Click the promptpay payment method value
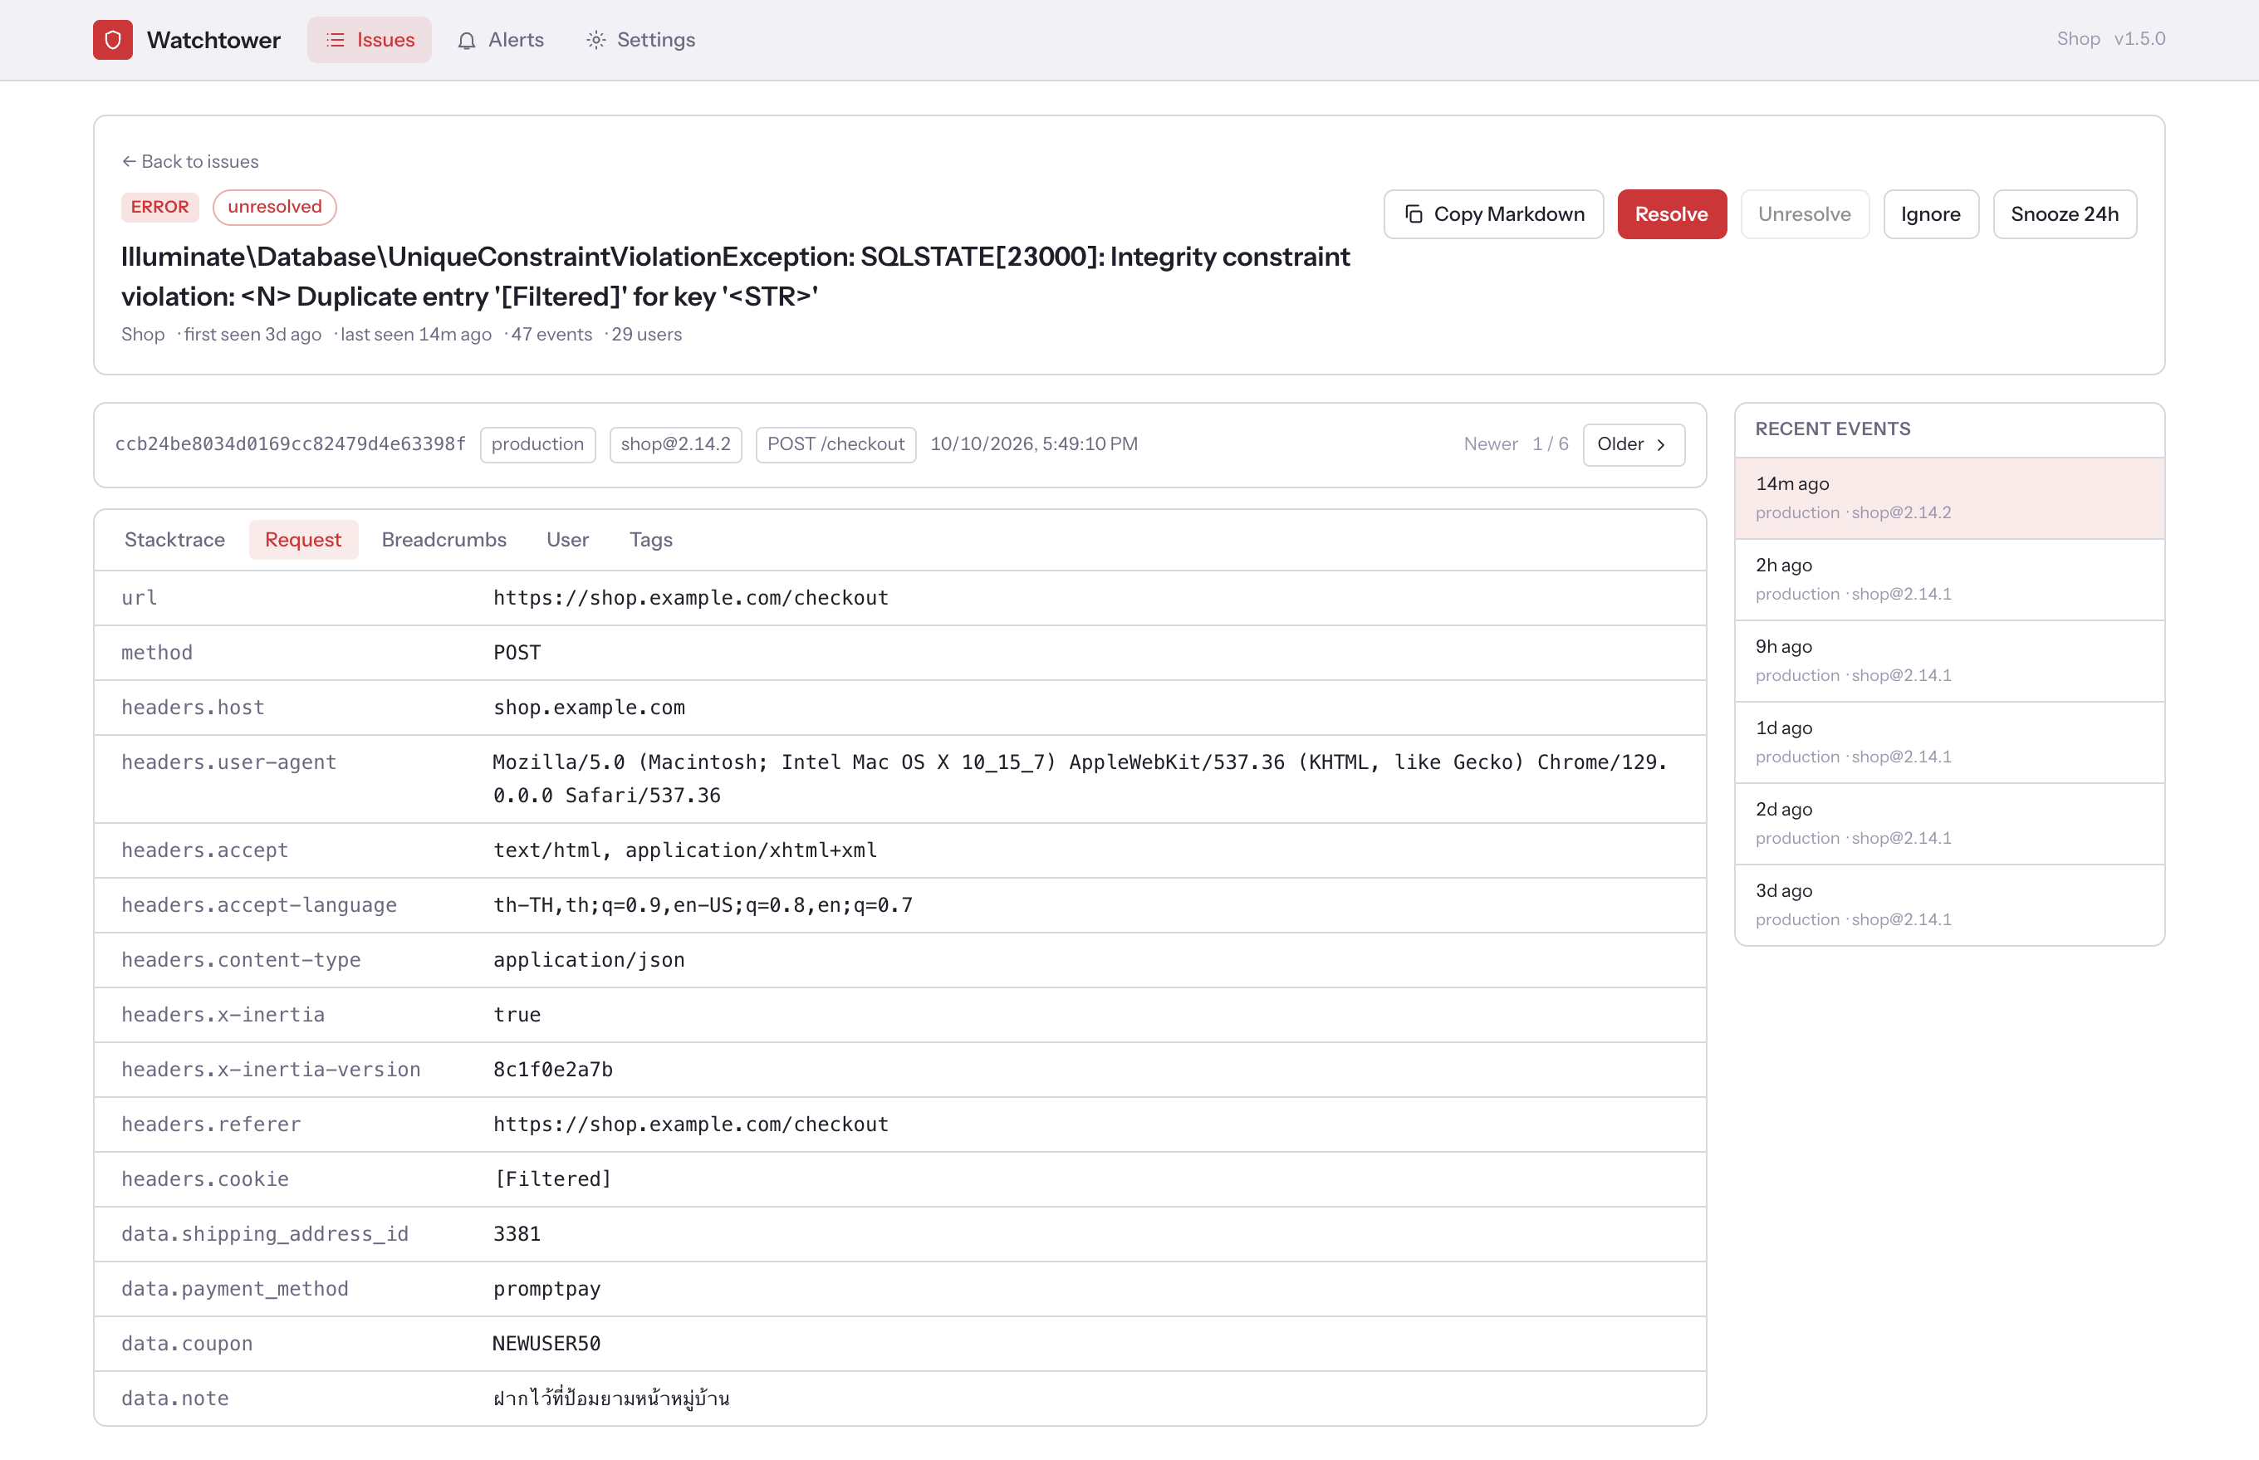Screen dimensions: 2259x1460 click(546, 1290)
